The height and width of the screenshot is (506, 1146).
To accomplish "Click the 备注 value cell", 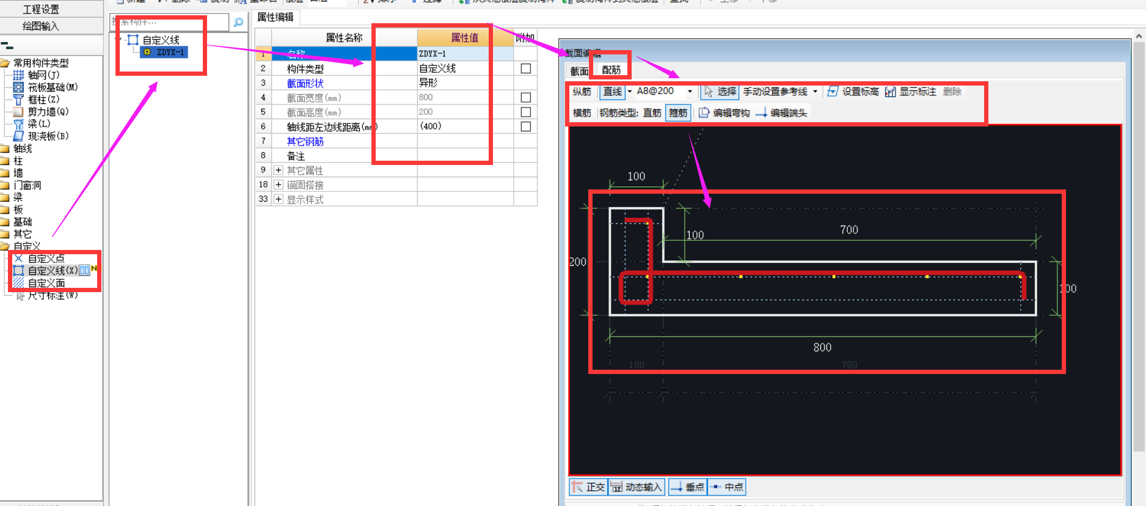I will [465, 156].
